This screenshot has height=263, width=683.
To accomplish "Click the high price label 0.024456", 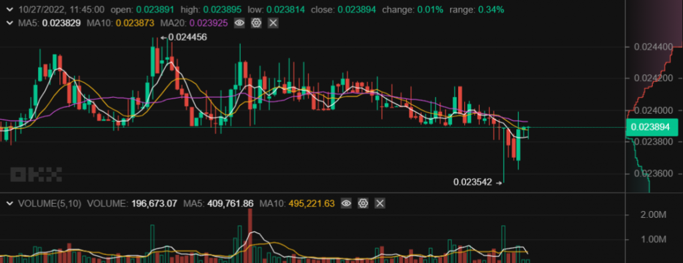I will point(187,38).
